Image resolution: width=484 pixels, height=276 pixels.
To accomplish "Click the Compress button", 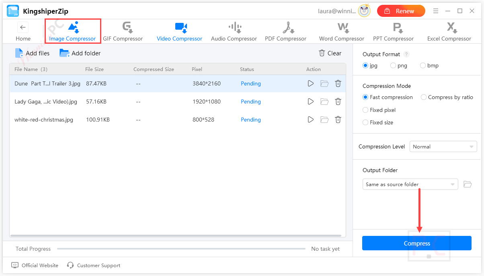I will click(417, 243).
